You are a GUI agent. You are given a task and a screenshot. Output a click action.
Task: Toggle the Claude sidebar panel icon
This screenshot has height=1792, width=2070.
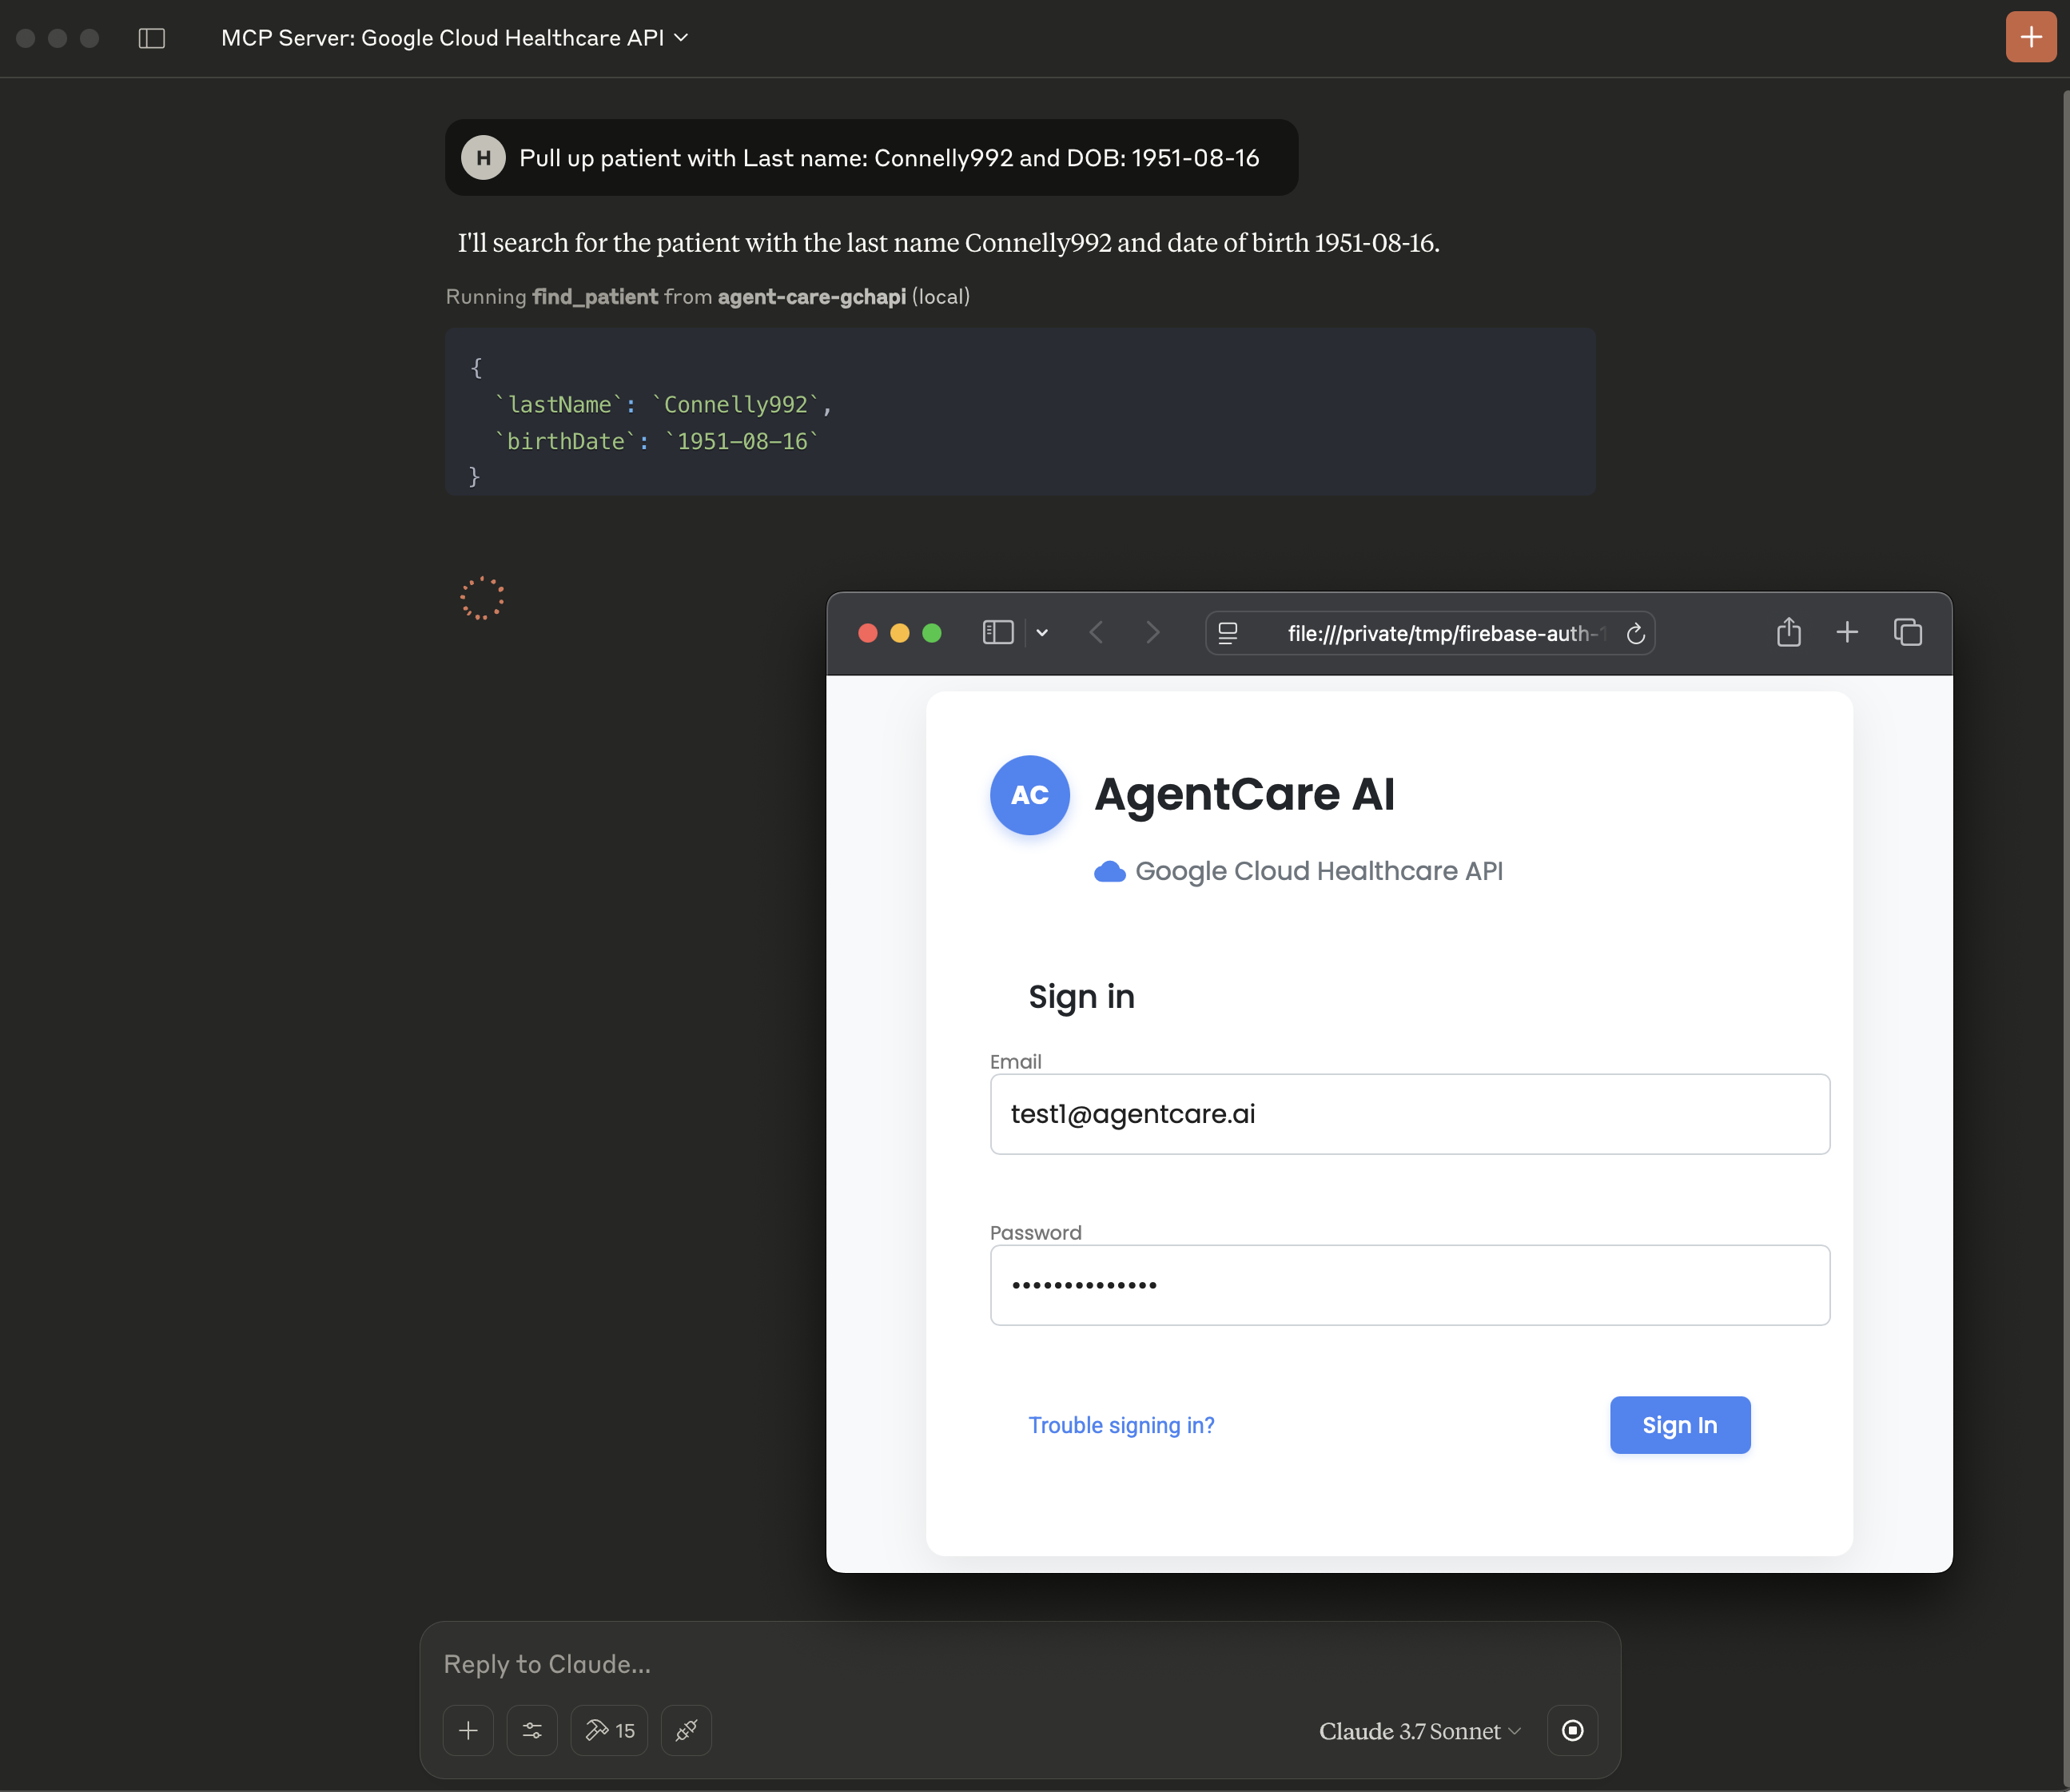[x=152, y=38]
